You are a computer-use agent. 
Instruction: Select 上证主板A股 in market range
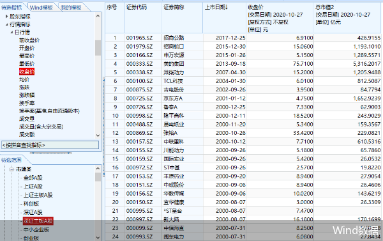38,195
